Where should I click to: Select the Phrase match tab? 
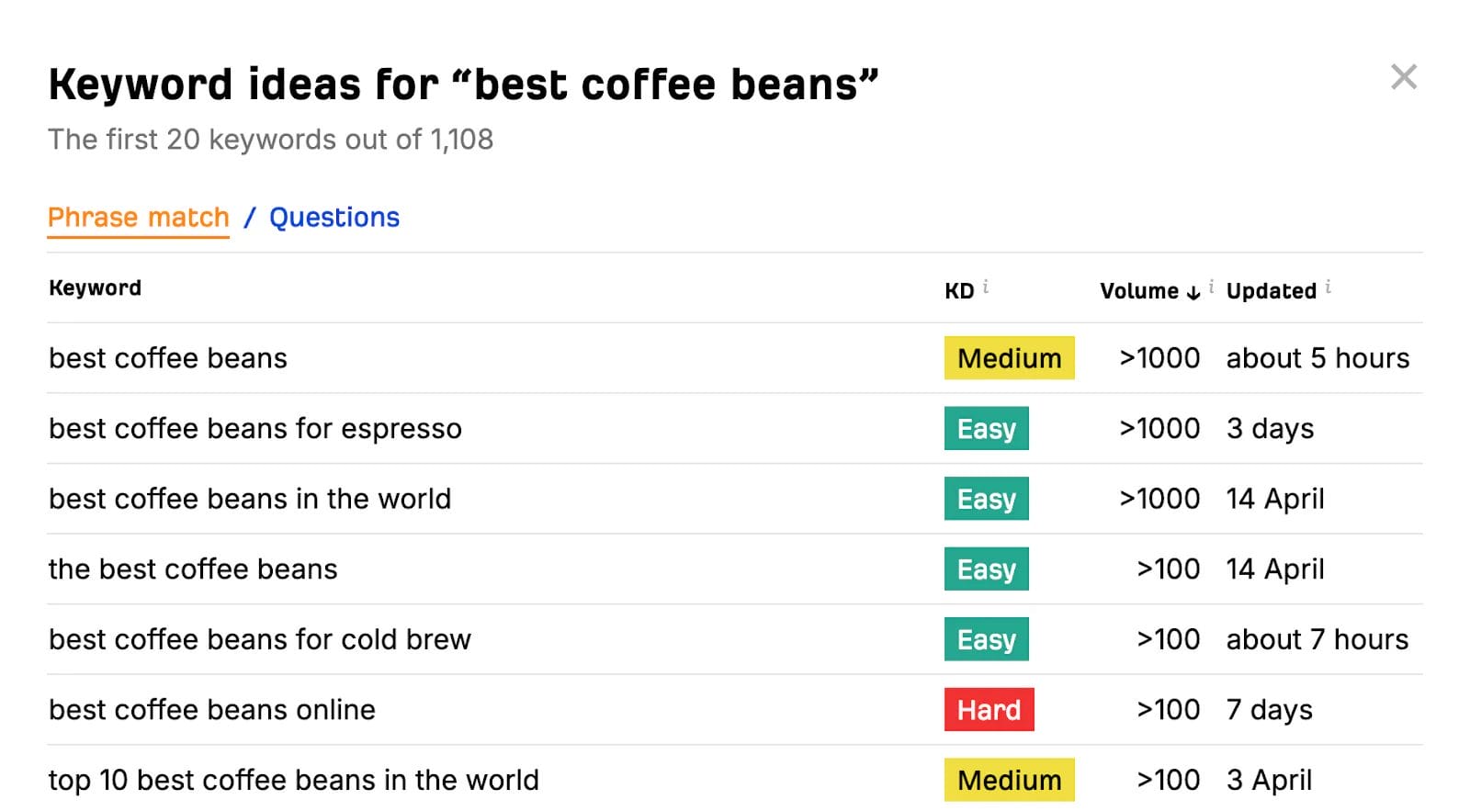point(138,218)
